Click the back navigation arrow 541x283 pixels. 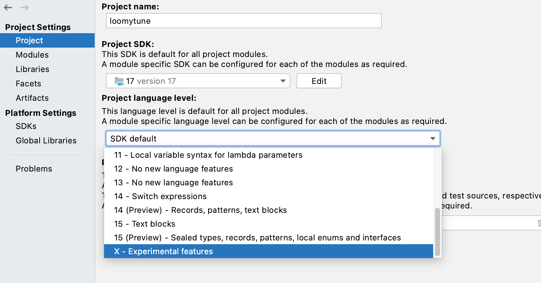[8, 8]
